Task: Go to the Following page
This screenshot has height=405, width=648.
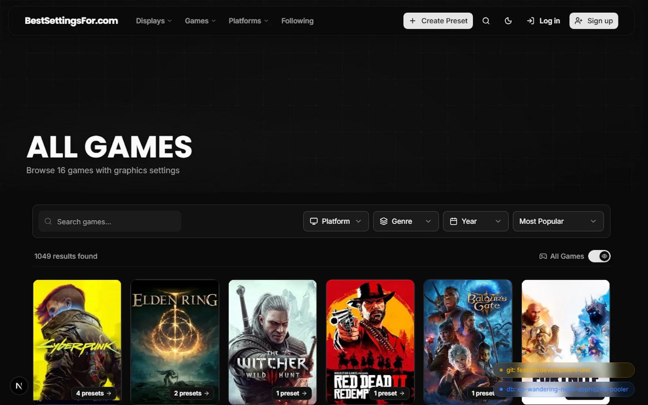Action: pyautogui.click(x=297, y=21)
